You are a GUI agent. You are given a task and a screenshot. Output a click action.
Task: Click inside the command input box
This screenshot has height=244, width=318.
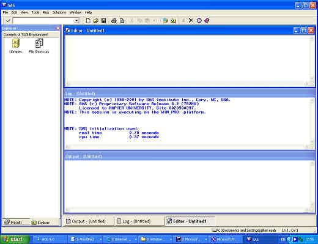[x=43, y=21]
